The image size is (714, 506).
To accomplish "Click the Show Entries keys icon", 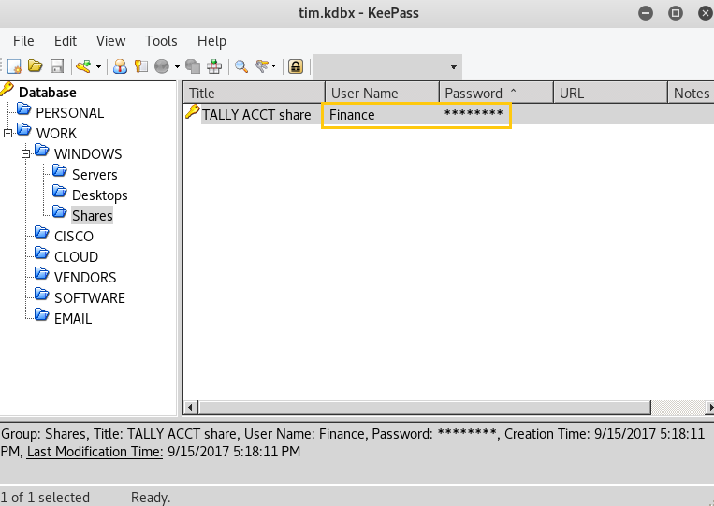I will [x=262, y=66].
